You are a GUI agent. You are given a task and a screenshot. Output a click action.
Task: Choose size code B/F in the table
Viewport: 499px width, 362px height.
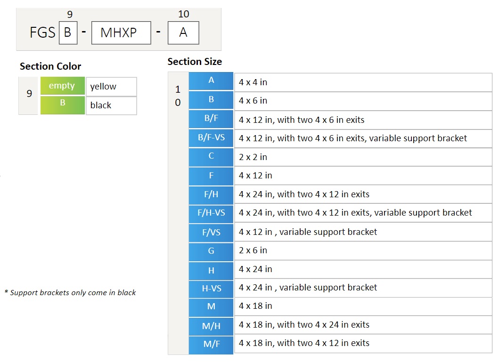(x=211, y=119)
